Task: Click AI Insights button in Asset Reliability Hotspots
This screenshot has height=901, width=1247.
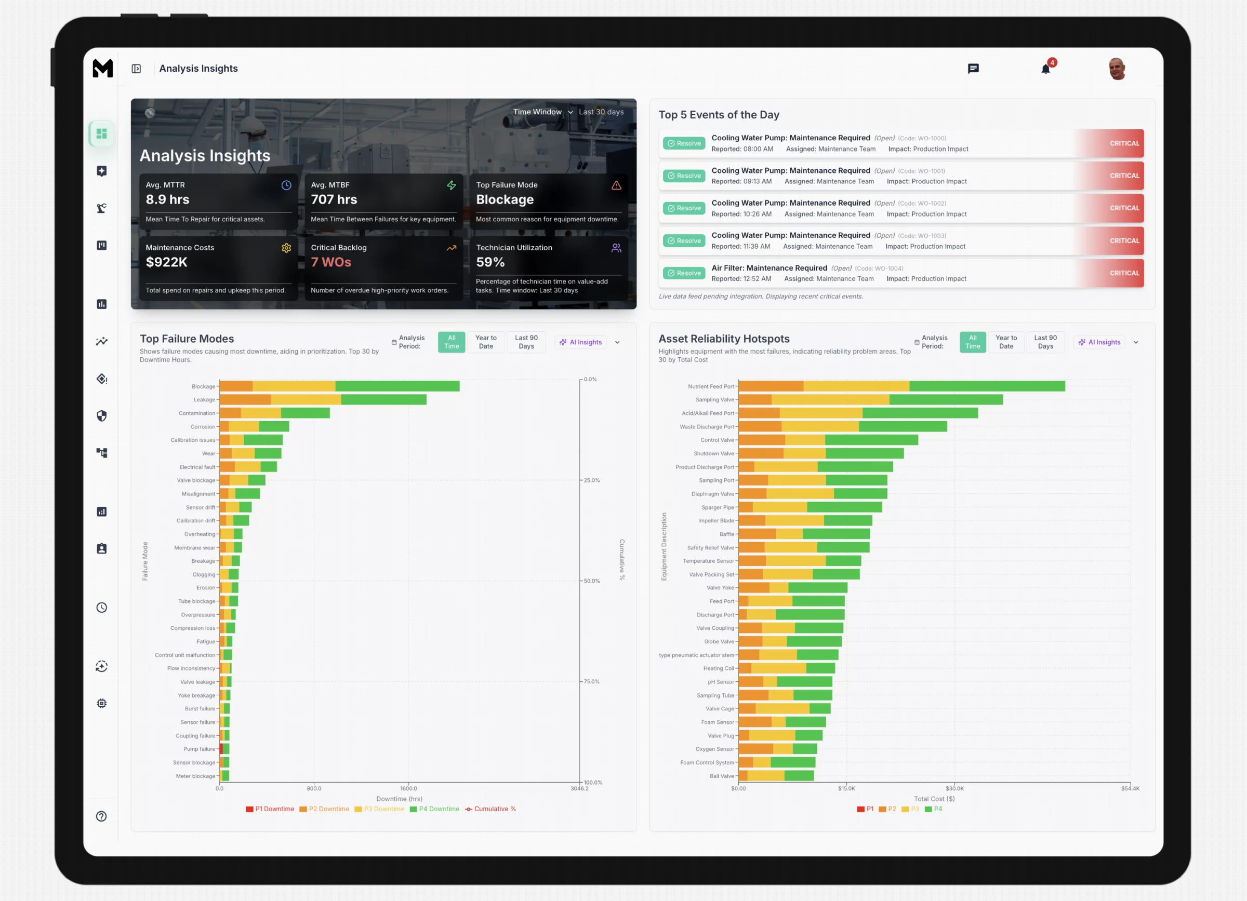Action: pos(1099,342)
